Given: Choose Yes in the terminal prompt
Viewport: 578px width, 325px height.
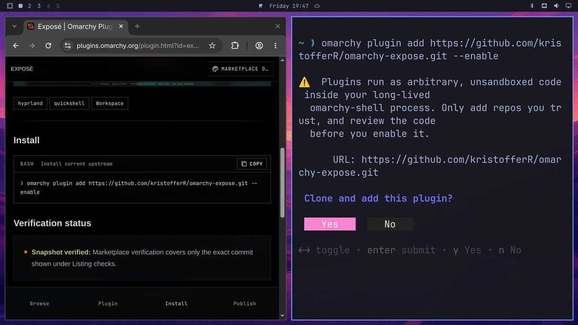Looking at the screenshot, I should (330, 224).
